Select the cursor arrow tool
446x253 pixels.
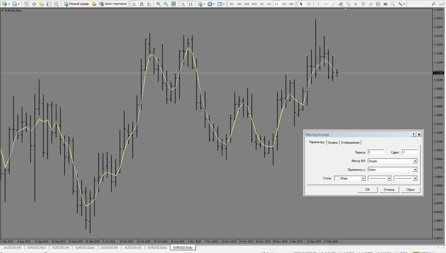point(301,4)
